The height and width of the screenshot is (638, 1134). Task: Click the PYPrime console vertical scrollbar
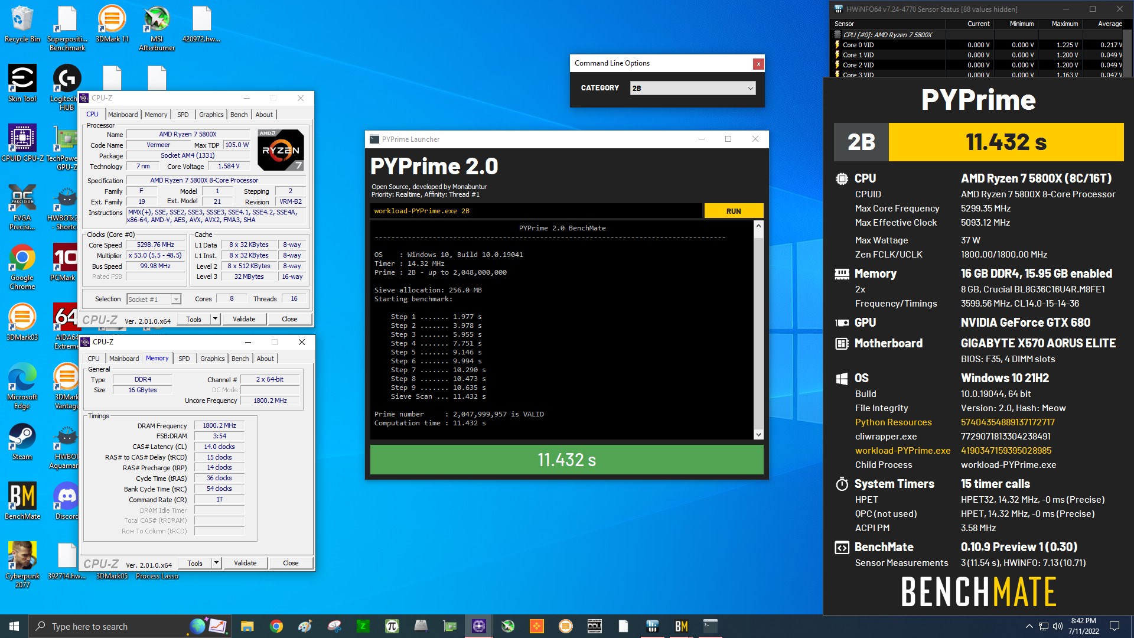point(758,330)
